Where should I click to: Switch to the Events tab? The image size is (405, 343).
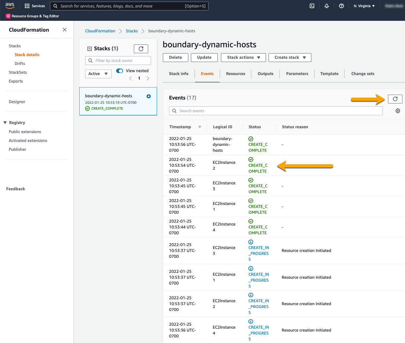pos(207,74)
